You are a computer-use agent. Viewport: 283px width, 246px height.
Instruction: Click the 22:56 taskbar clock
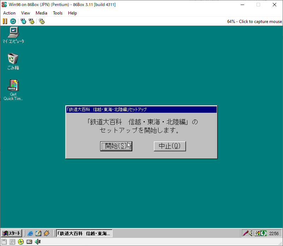(x=274, y=234)
